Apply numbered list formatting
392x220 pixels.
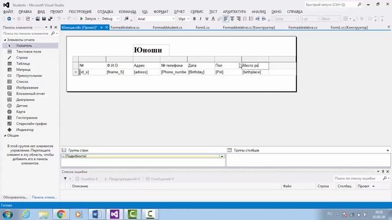point(245,19)
